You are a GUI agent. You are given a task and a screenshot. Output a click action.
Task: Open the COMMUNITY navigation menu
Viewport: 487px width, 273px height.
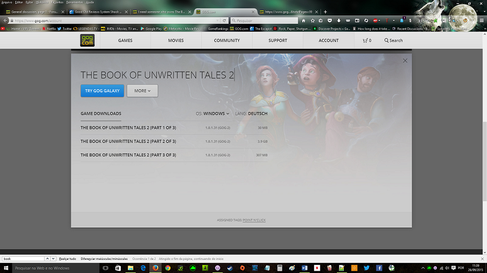click(x=227, y=40)
